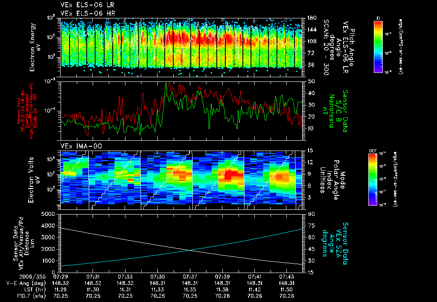Click the LST value 11.33
The height and width of the screenshot is (302, 437).
tap(157, 290)
